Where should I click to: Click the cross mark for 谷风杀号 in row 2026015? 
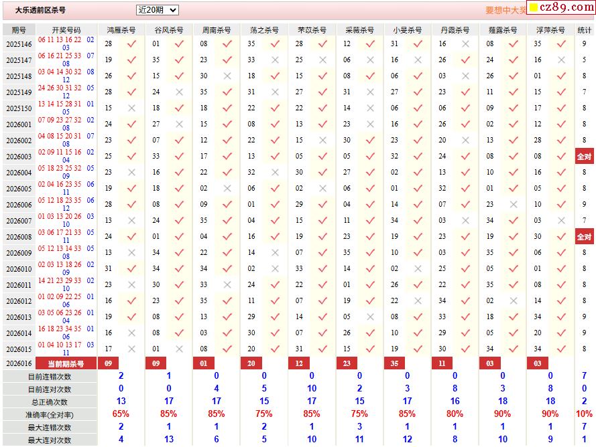click(179, 349)
